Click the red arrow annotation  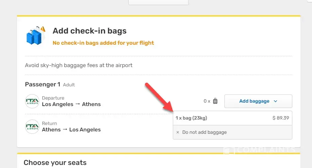(x=159, y=97)
